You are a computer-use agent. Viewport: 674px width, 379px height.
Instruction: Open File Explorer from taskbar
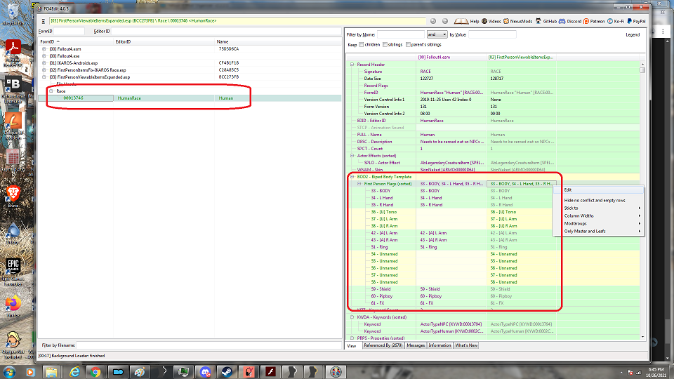click(51, 372)
